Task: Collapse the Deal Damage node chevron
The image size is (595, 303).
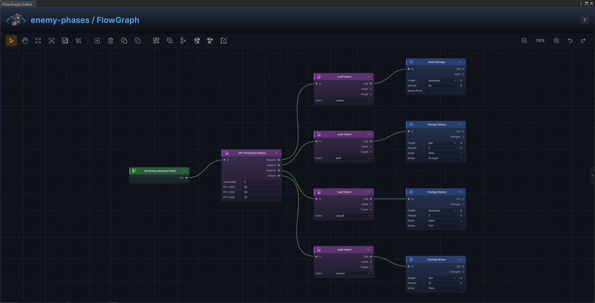Action: coord(460,62)
